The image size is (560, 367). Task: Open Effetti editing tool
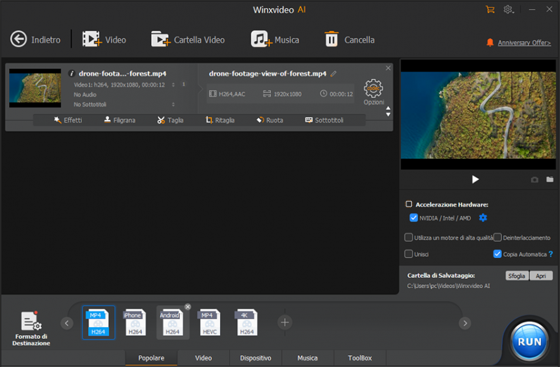click(68, 120)
